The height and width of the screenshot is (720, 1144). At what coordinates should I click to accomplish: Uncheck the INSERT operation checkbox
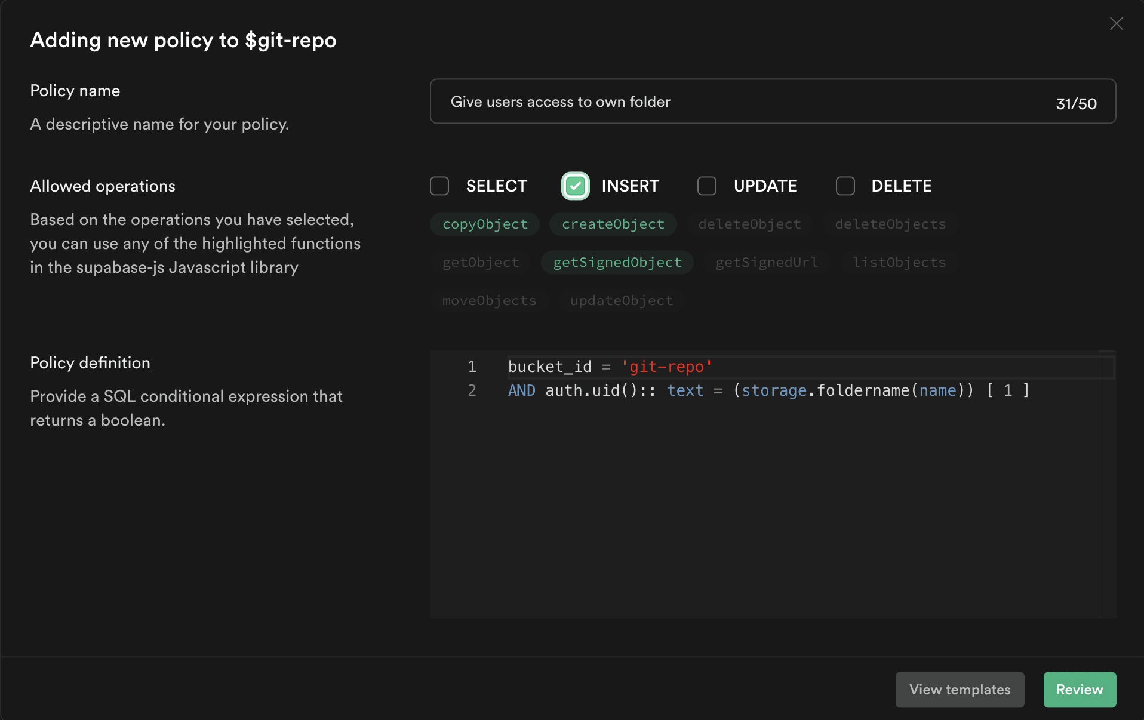pos(575,186)
